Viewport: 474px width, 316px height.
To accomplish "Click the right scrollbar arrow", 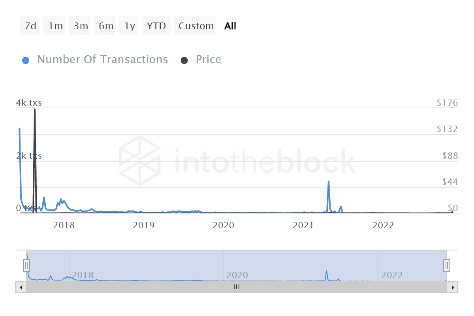I will click(453, 287).
